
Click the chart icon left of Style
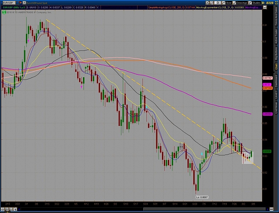224,3
